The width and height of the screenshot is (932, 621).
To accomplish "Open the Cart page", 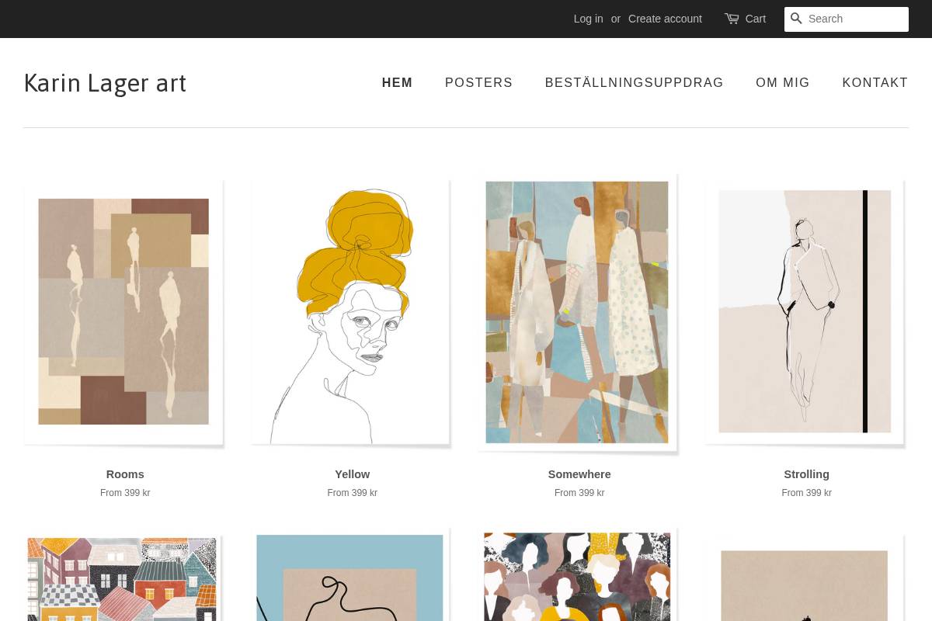I will [x=754, y=19].
